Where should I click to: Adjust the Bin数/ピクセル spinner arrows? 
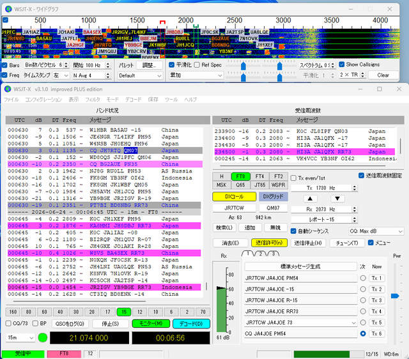pyautogui.click(x=66, y=65)
